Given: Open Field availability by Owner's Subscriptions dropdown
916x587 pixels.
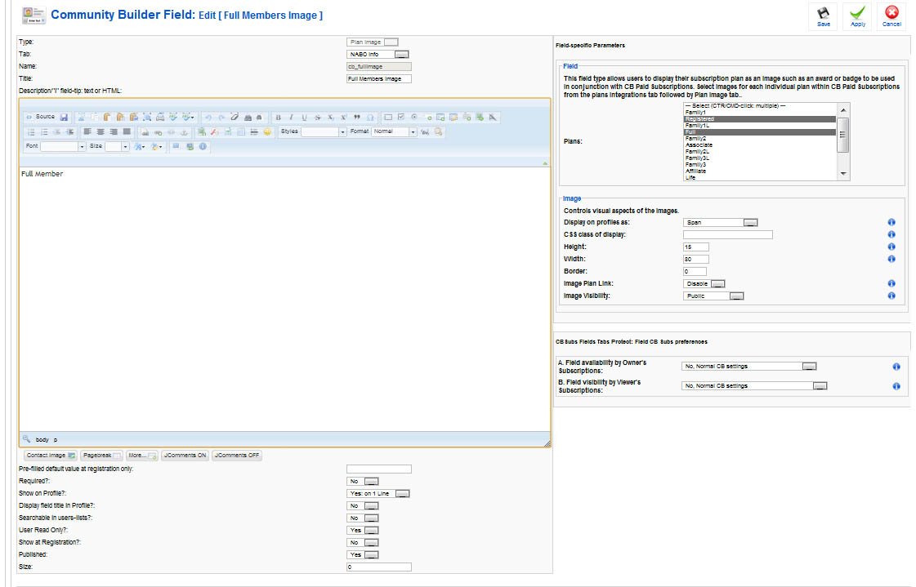Looking at the screenshot, I should click(x=749, y=367).
